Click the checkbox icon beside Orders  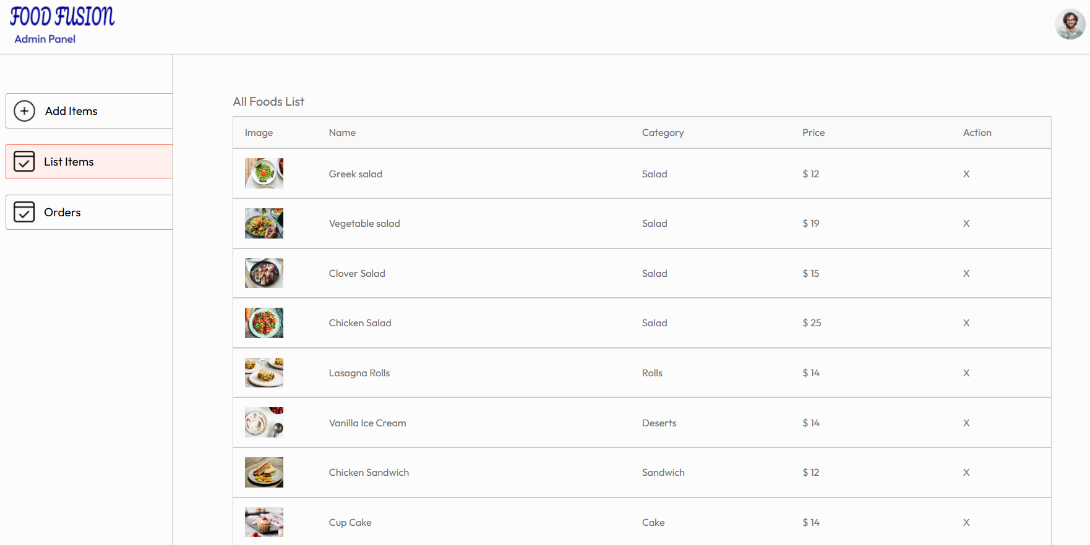pos(24,212)
